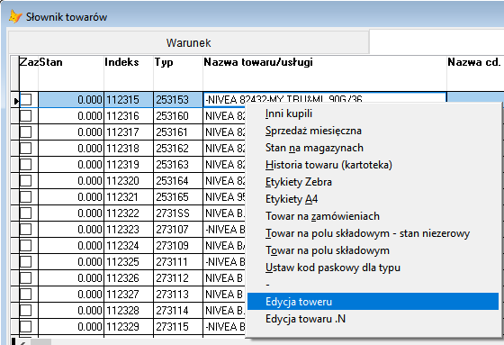Tick the checkbox in row 112329

click(26, 326)
